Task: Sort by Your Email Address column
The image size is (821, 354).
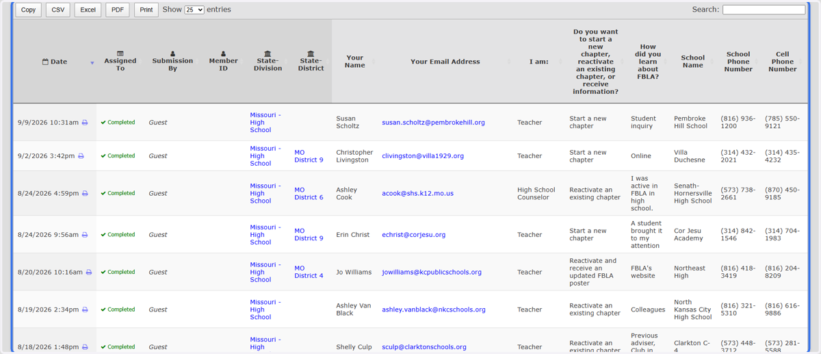Action: click(x=445, y=62)
